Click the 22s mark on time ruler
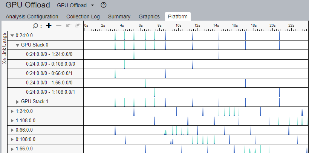 tap(291, 25)
